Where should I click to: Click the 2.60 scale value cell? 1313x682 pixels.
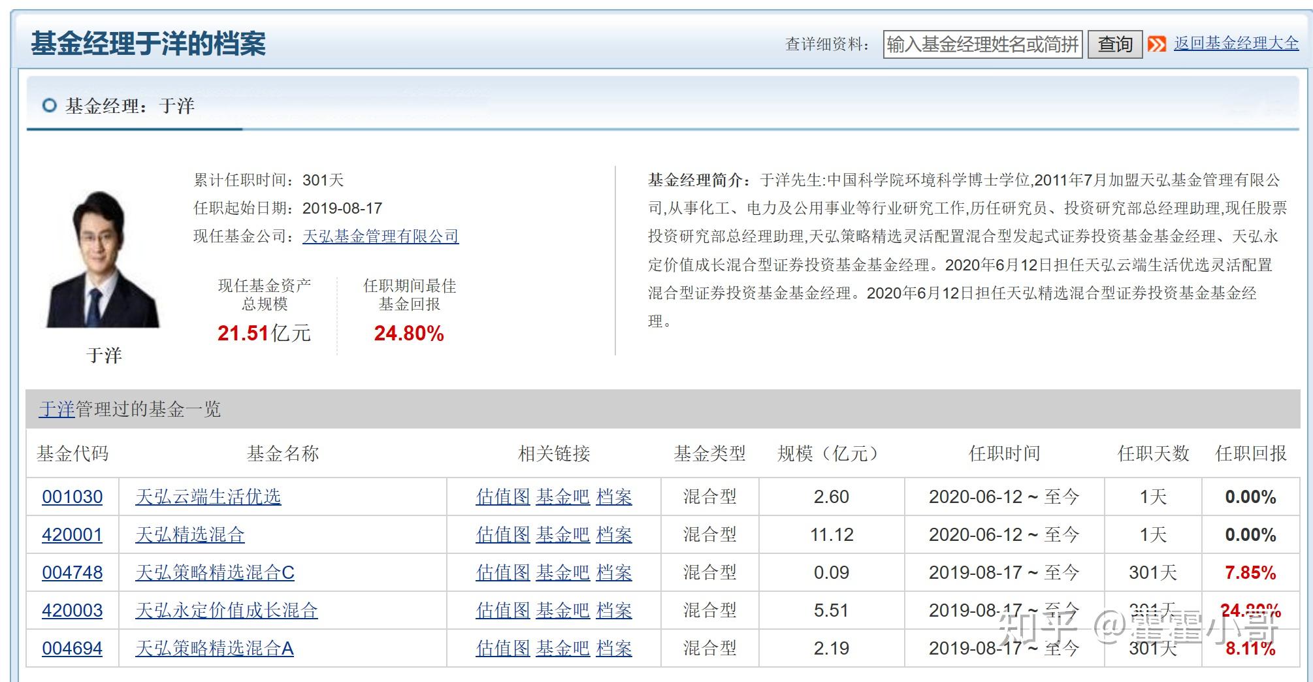point(832,497)
